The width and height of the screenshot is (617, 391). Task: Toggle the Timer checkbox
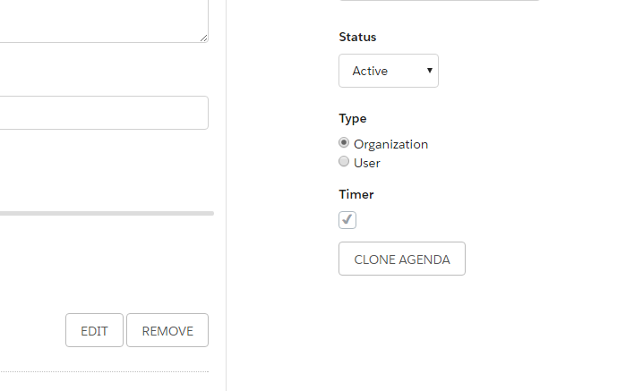pos(347,220)
